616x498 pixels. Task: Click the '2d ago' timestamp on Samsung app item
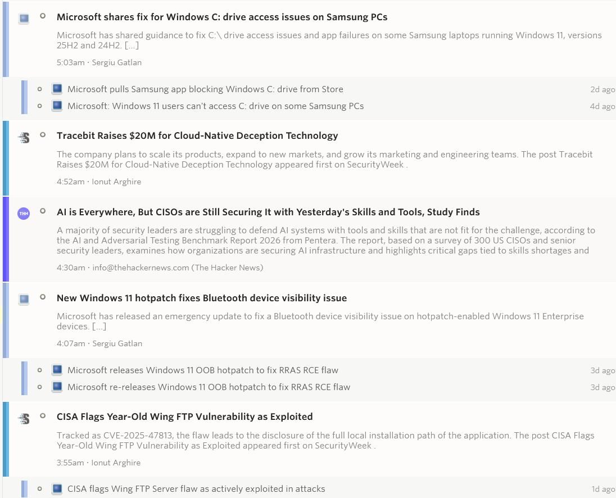[602, 89]
